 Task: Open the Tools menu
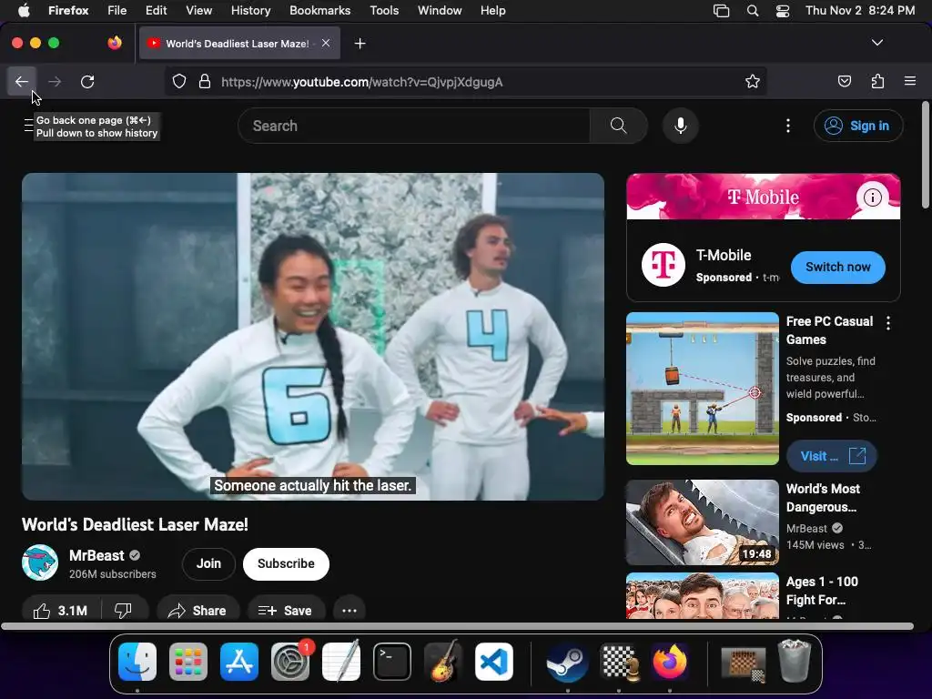384,10
